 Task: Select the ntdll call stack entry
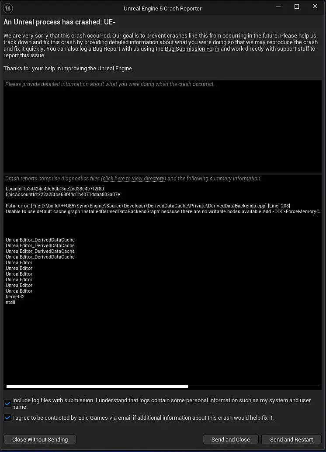10,302
